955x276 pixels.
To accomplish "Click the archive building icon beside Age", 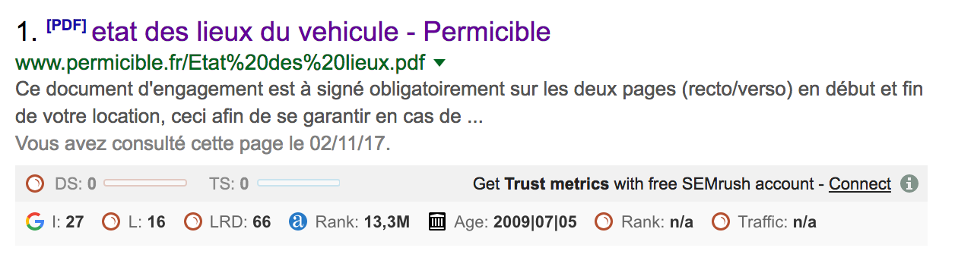I will point(437,222).
